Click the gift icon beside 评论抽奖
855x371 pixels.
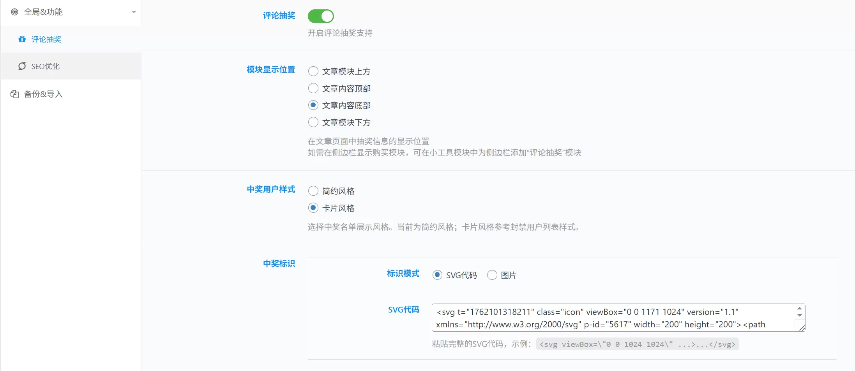(x=22, y=39)
